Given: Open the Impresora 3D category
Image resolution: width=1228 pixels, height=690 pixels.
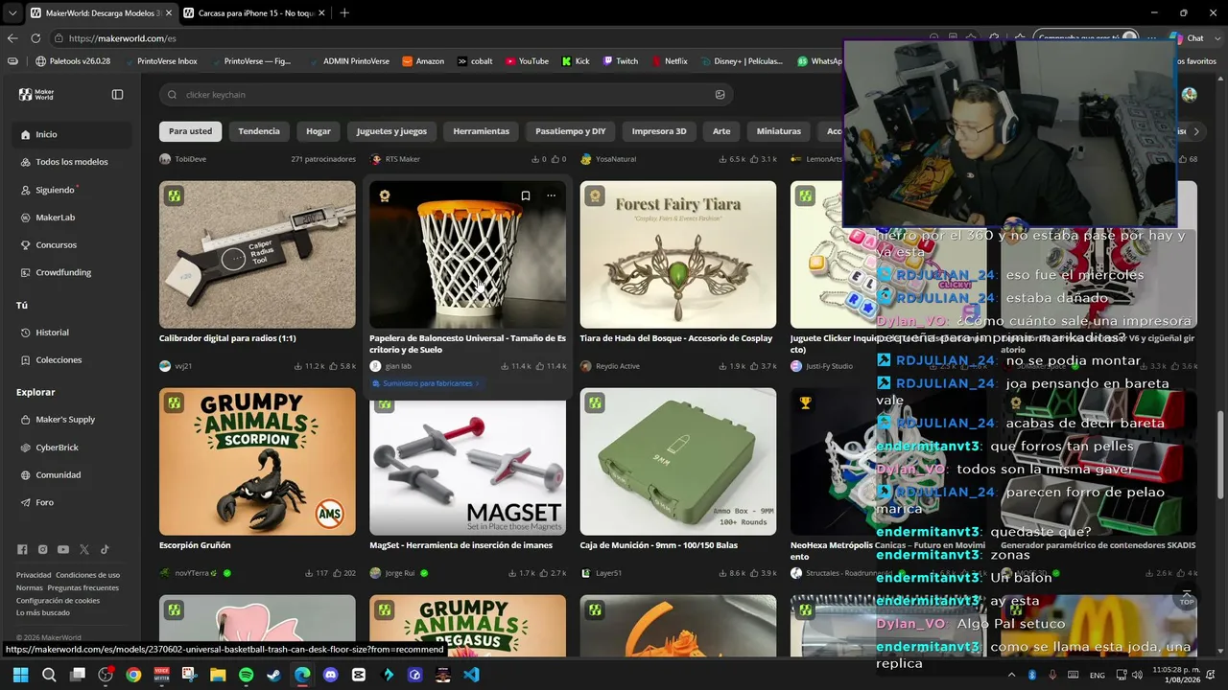Looking at the screenshot, I should (x=659, y=131).
